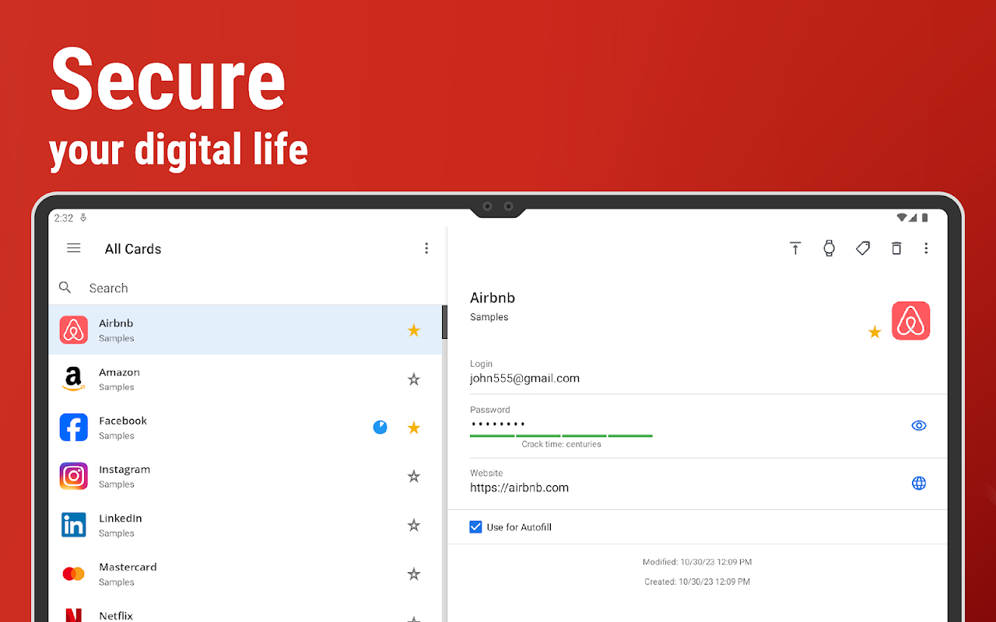
Task: Toggle favorite star in Airbnb detail
Action: click(875, 332)
